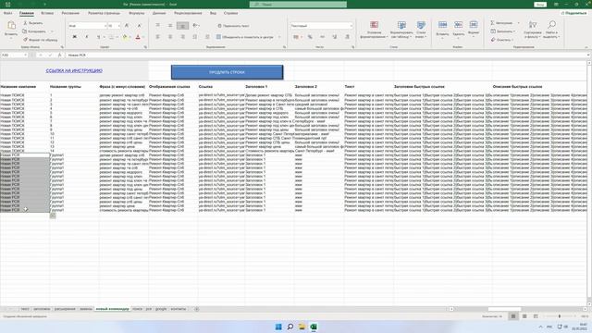Open Сортировка и фильтр menu
592x333 pixels.
click(533, 30)
